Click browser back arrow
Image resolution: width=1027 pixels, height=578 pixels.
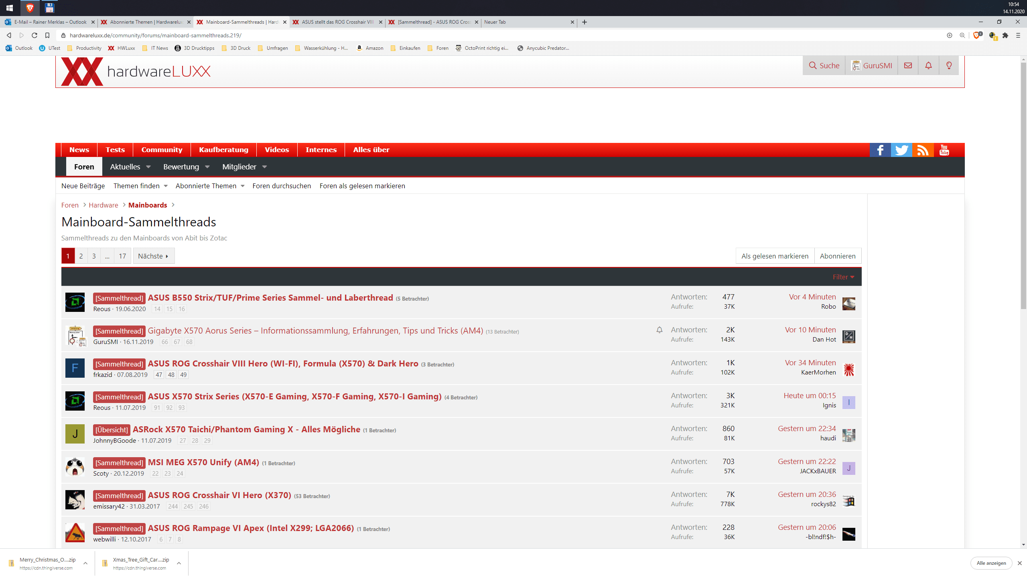(9, 35)
